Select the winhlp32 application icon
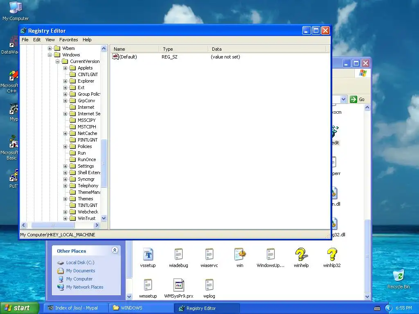The width and height of the screenshot is (419, 314). 332,254
